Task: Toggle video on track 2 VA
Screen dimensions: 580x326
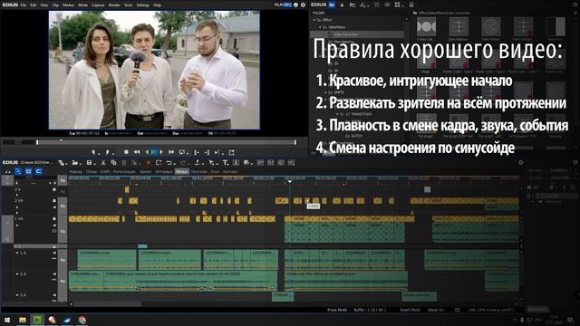Action: click(54, 201)
